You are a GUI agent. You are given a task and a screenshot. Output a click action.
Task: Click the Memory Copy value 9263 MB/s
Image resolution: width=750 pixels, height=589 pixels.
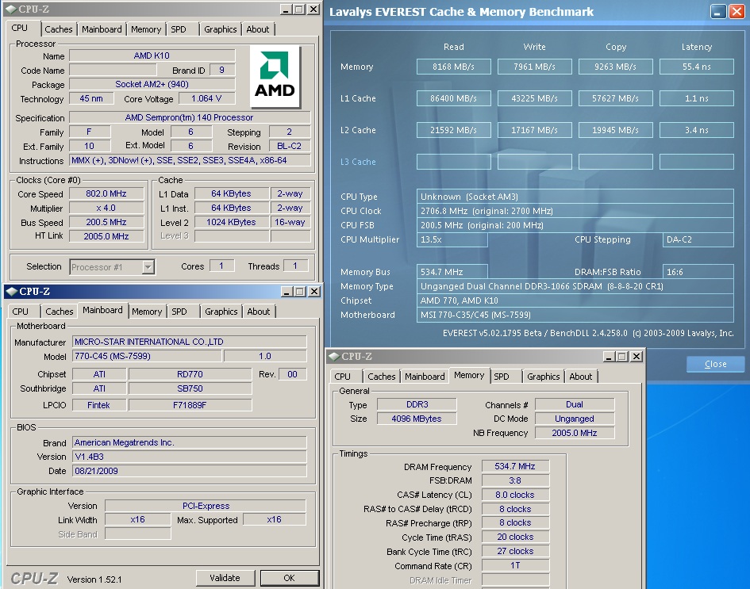(615, 67)
